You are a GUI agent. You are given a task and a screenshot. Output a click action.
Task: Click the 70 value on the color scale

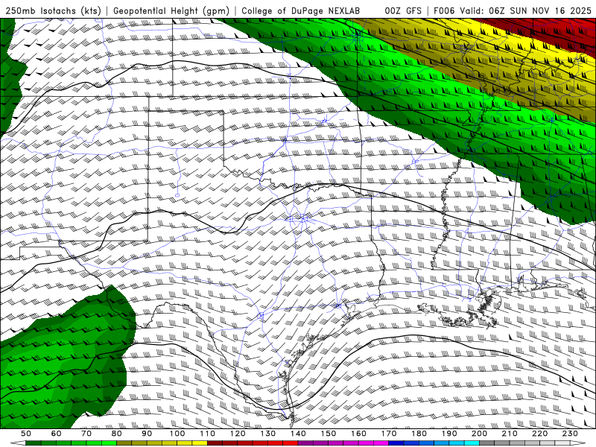pyautogui.click(x=86, y=434)
